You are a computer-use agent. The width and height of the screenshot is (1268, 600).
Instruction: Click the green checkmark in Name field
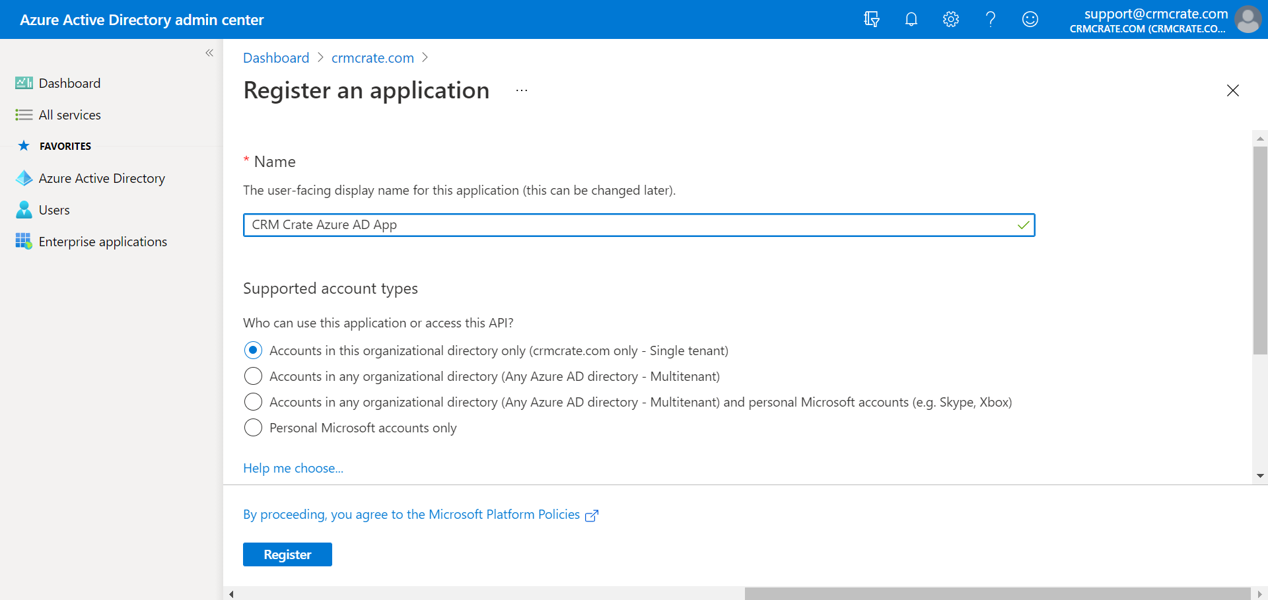click(1023, 225)
